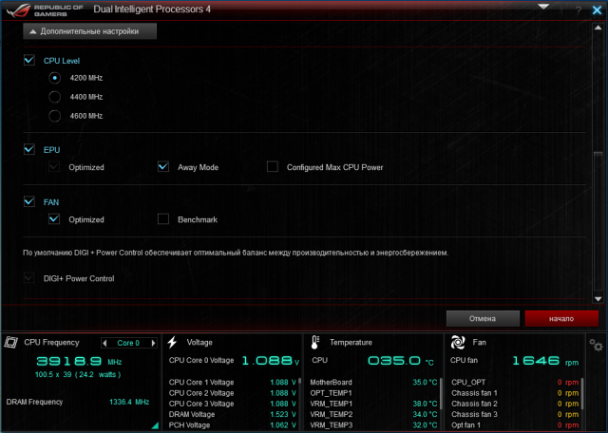Select the 4600 MHz radio option

pos(55,116)
